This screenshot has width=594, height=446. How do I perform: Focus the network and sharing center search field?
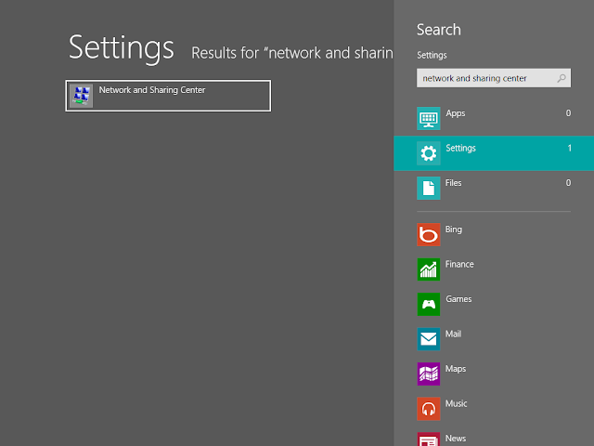point(494,78)
